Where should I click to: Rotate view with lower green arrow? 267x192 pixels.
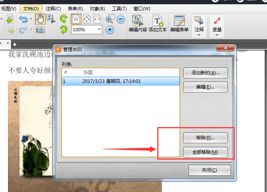coord(64,30)
